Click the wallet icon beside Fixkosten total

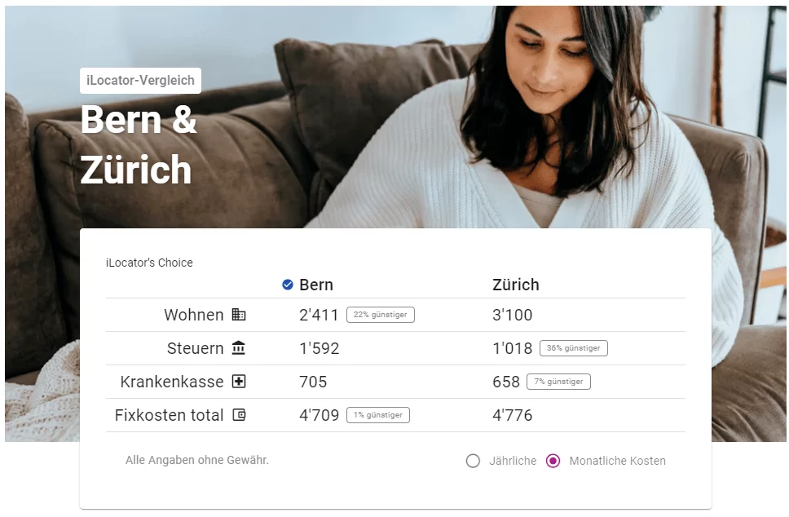click(239, 415)
